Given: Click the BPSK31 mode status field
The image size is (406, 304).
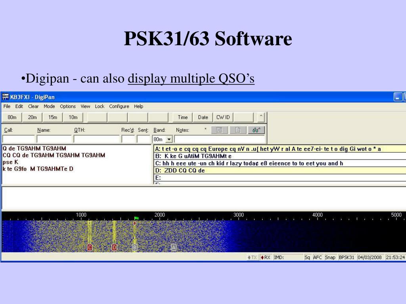Looking at the screenshot, I should point(347,257).
